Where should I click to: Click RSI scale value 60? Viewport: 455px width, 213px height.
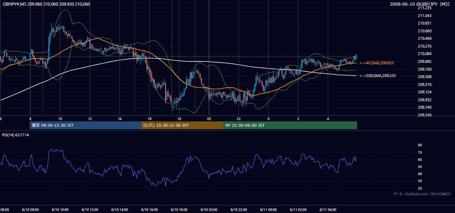click(420, 159)
